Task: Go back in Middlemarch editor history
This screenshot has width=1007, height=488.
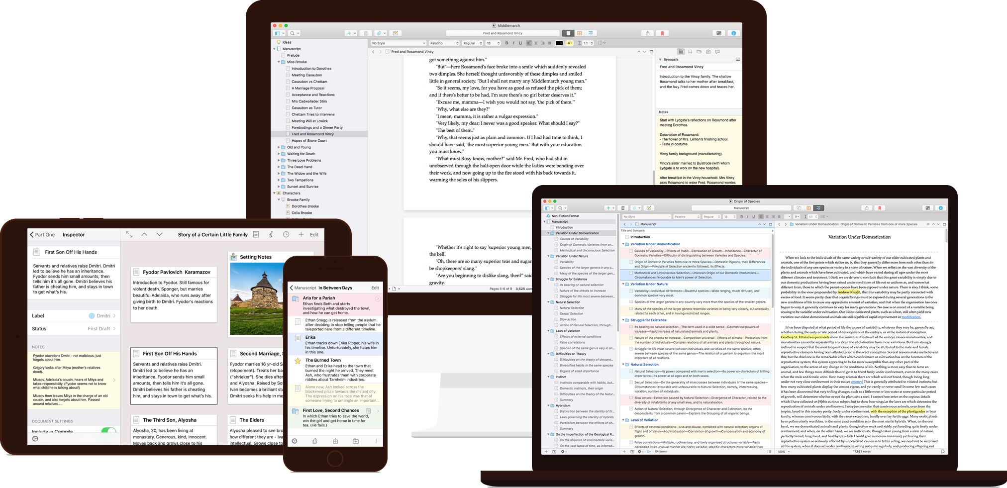Action: point(374,52)
